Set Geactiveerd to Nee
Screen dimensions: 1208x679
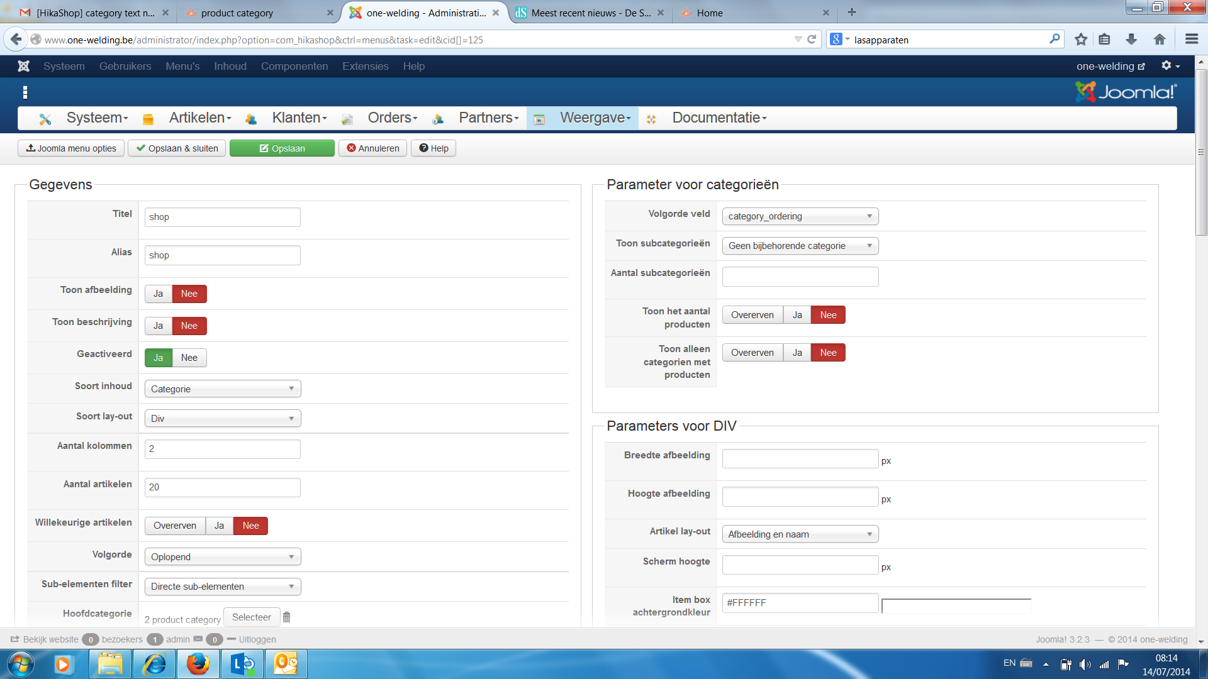click(x=189, y=358)
